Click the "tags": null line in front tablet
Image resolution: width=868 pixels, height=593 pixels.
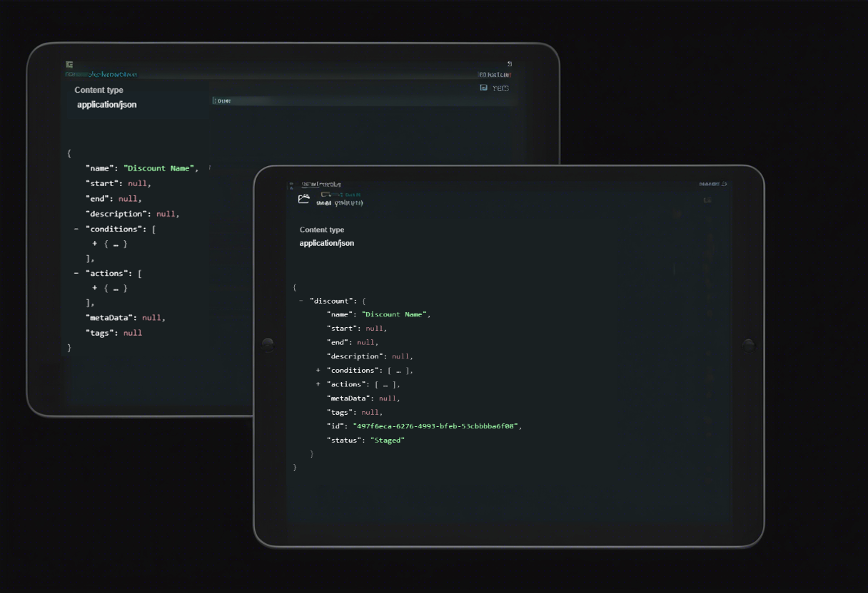tap(355, 412)
